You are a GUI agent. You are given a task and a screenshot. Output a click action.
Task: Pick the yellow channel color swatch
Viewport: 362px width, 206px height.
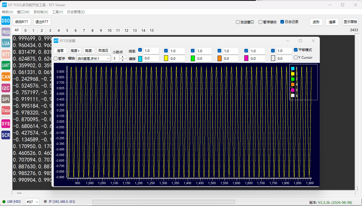coord(166,58)
